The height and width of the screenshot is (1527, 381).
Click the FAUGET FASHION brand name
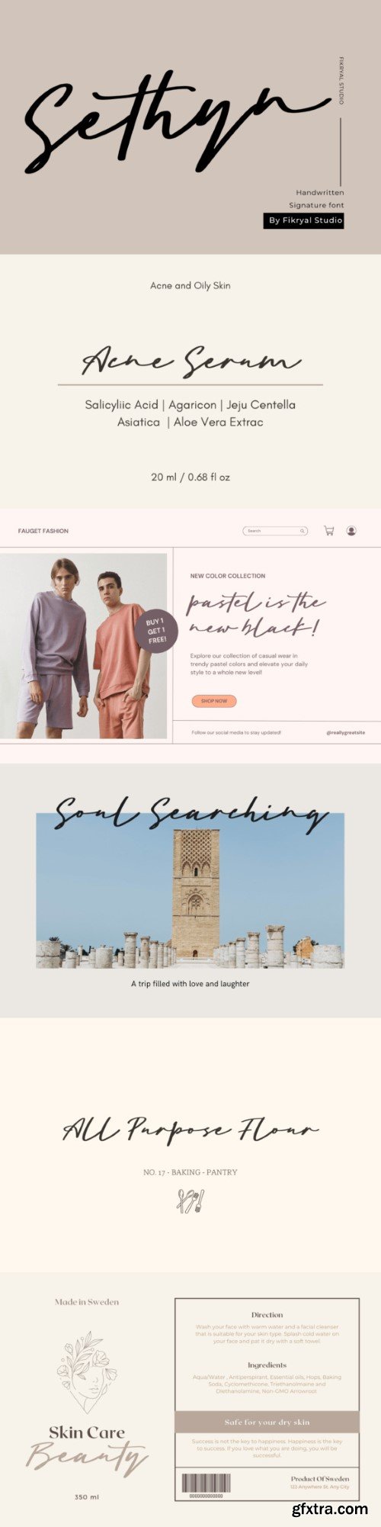pyautogui.click(x=43, y=531)
